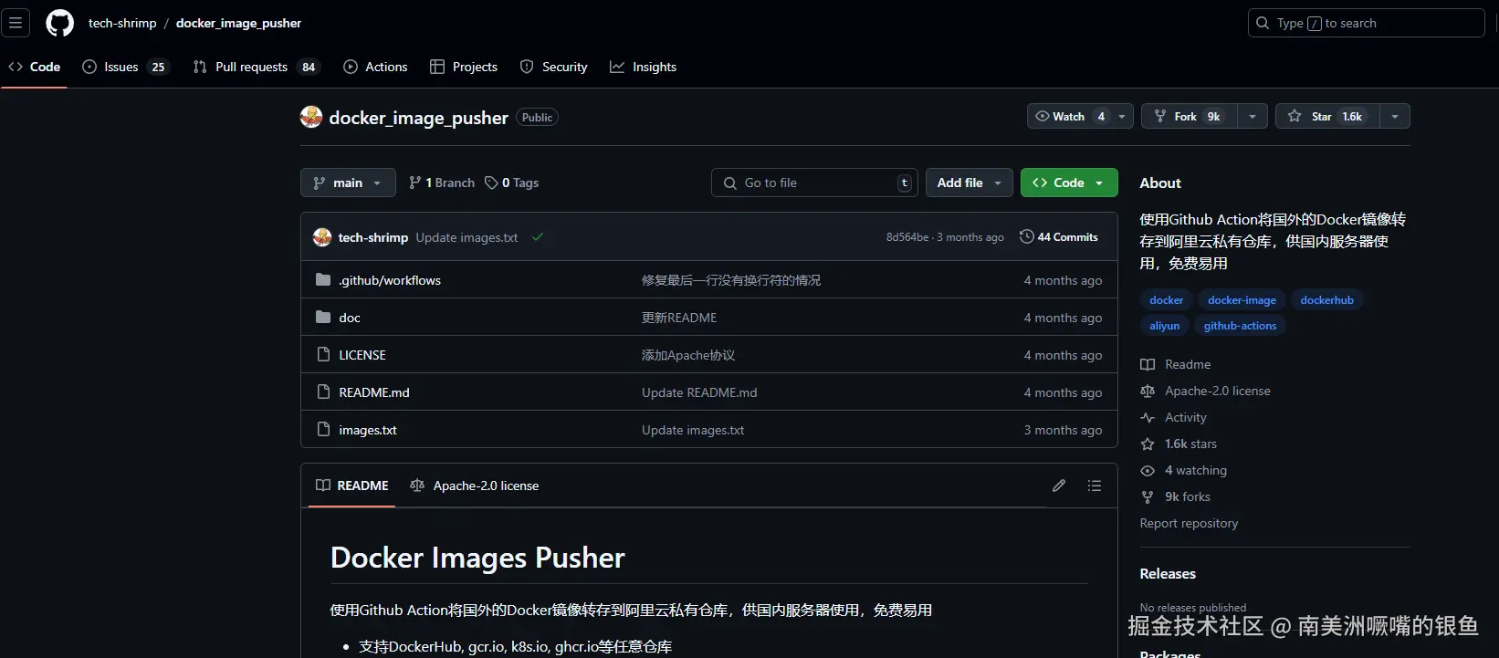Click the pencil edit README icon

click(x=1059, y=486)
